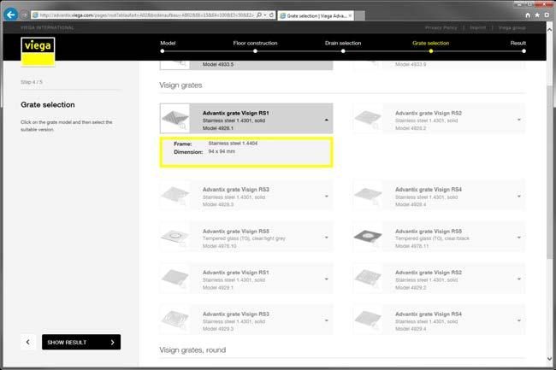The height and width of the screenshot is (370, 556).
Task: Expand the Visign RS2 Model 4929.2 dropdown
Action: click(518, 279)
